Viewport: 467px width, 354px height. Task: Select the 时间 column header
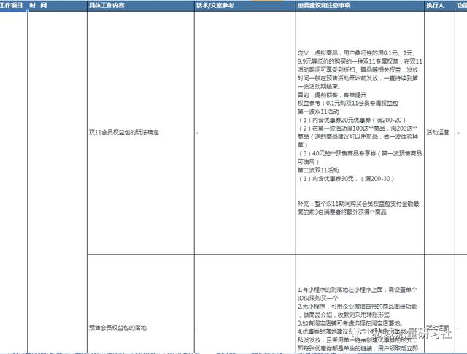(57, 5)
